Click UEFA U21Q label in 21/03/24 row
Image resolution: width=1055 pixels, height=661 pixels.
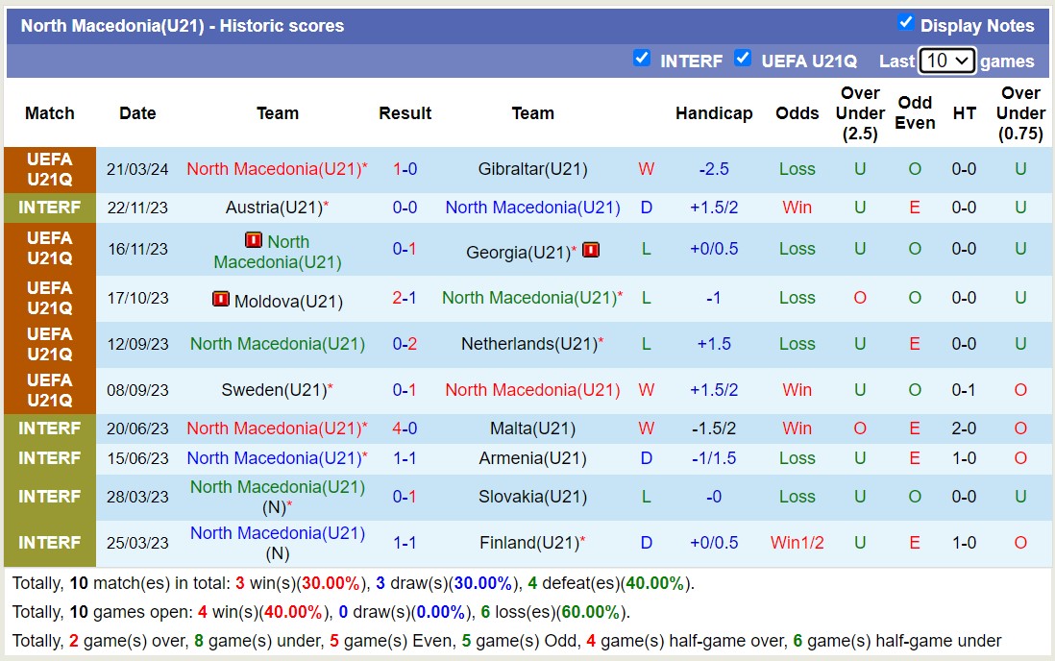point(50,169)
